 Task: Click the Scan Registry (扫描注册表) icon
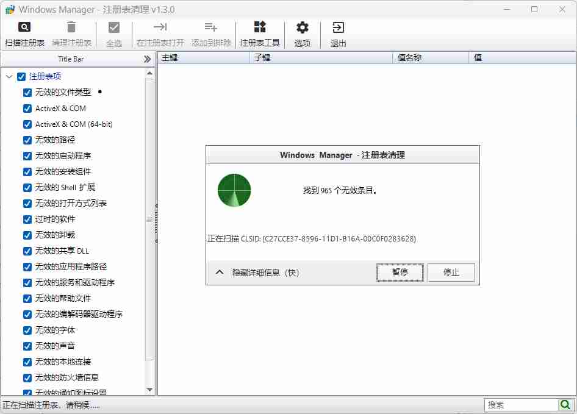coord(24,27)
